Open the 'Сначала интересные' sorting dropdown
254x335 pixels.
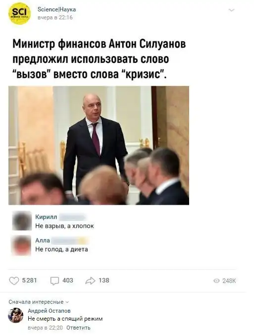(x=39, y=302)
